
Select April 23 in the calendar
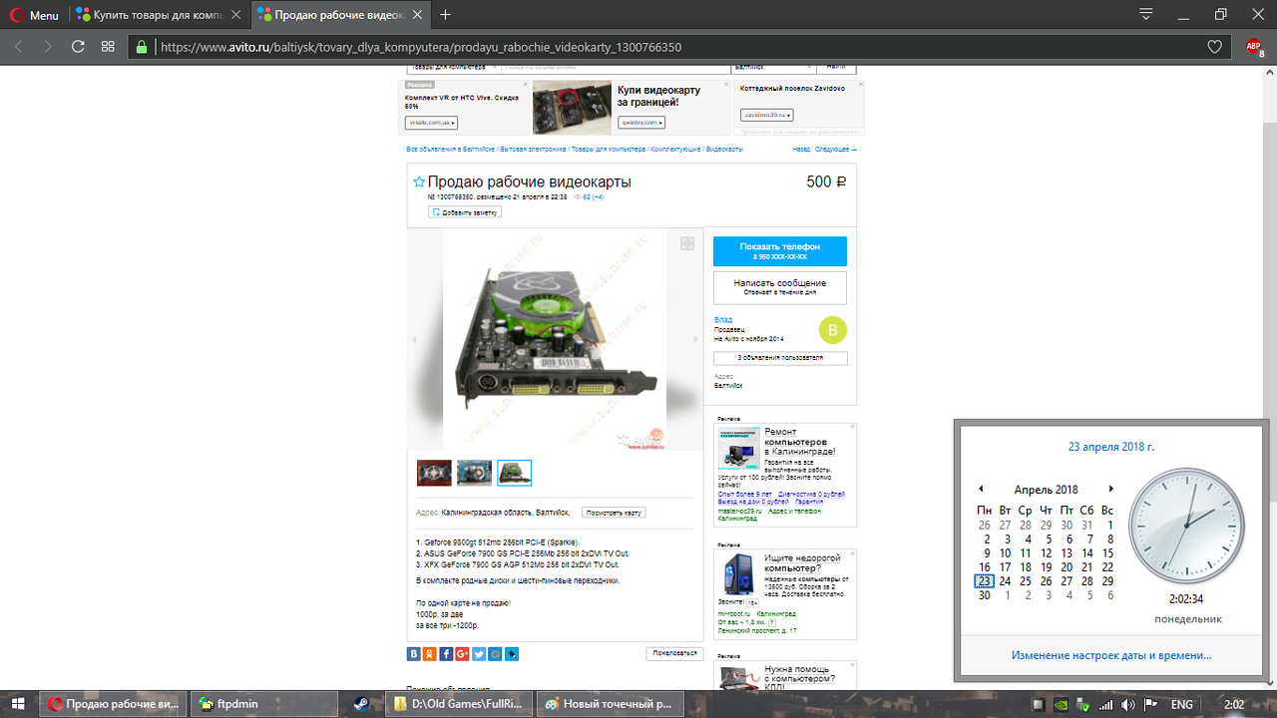[x=985, y=581]
